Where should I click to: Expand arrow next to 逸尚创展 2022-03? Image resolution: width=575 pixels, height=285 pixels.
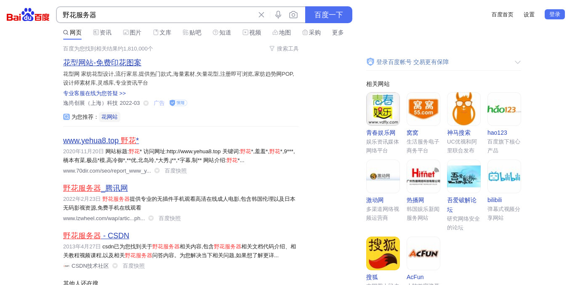tap(146, 103)
